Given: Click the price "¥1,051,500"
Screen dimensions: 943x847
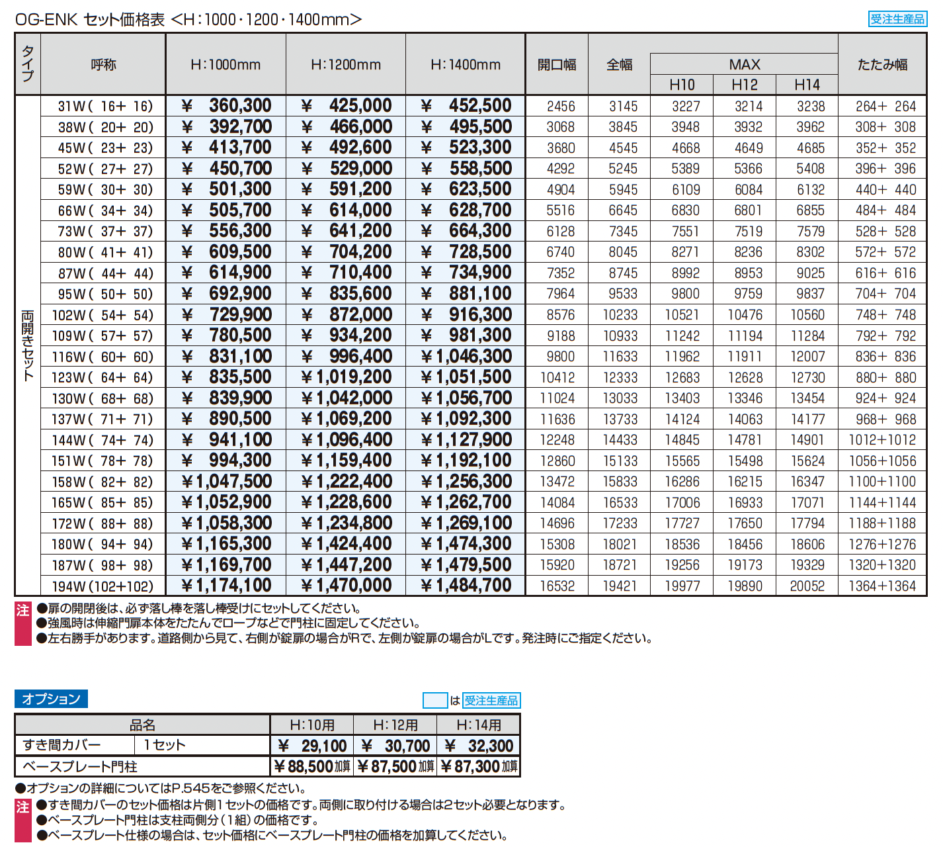Looking at the screenshot, I should (x=466, y=377).
